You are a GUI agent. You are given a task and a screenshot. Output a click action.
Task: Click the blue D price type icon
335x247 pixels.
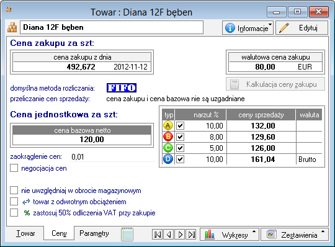[x=168, y=159]
